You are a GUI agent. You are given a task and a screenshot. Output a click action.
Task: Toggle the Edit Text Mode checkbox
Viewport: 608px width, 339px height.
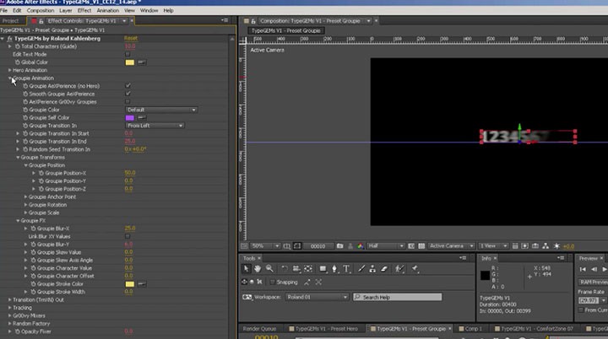[x=128, y=54]
